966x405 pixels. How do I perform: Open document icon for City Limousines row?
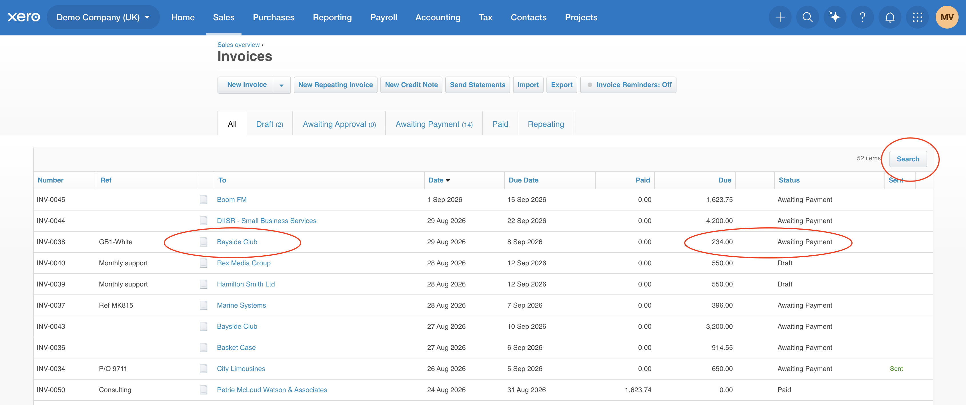click(x=203, y=369)
